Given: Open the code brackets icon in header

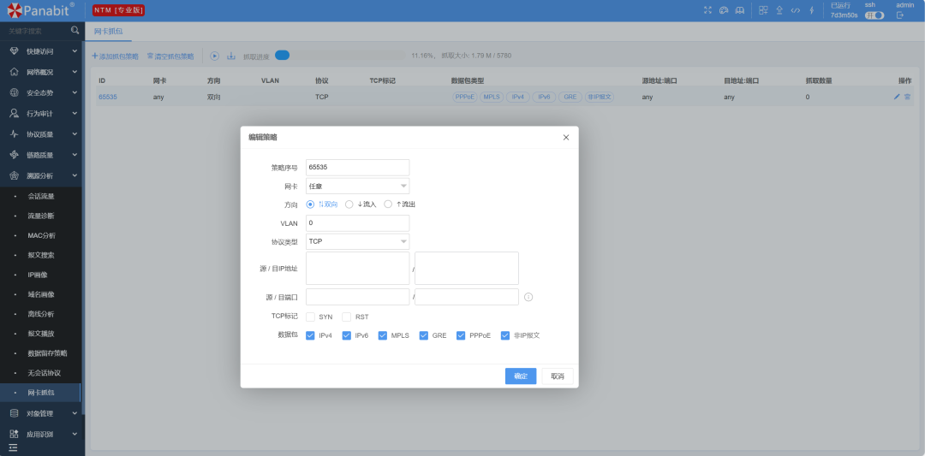Looking at the screenshot, I should point(795,10).
